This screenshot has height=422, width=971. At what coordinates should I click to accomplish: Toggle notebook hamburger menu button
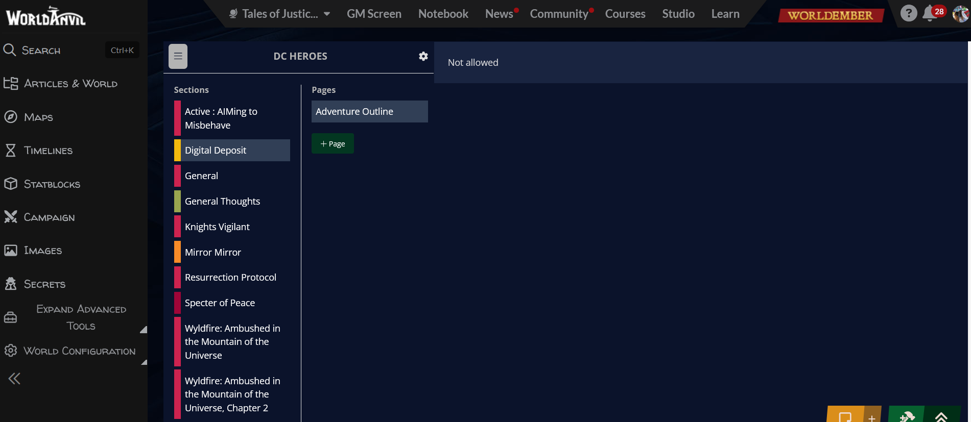(178, 56)
